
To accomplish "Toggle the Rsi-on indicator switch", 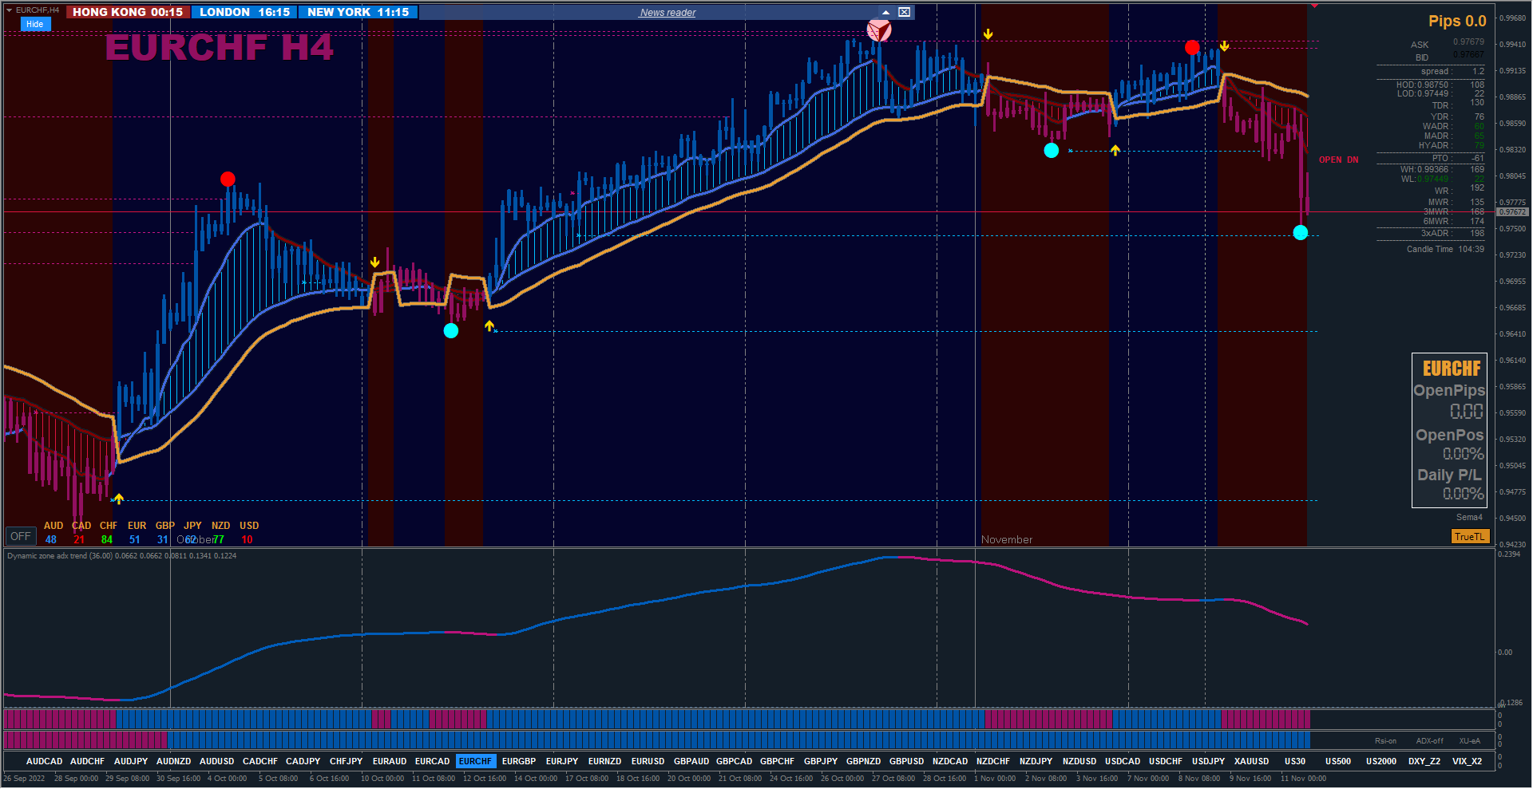I will point(1385,741).
